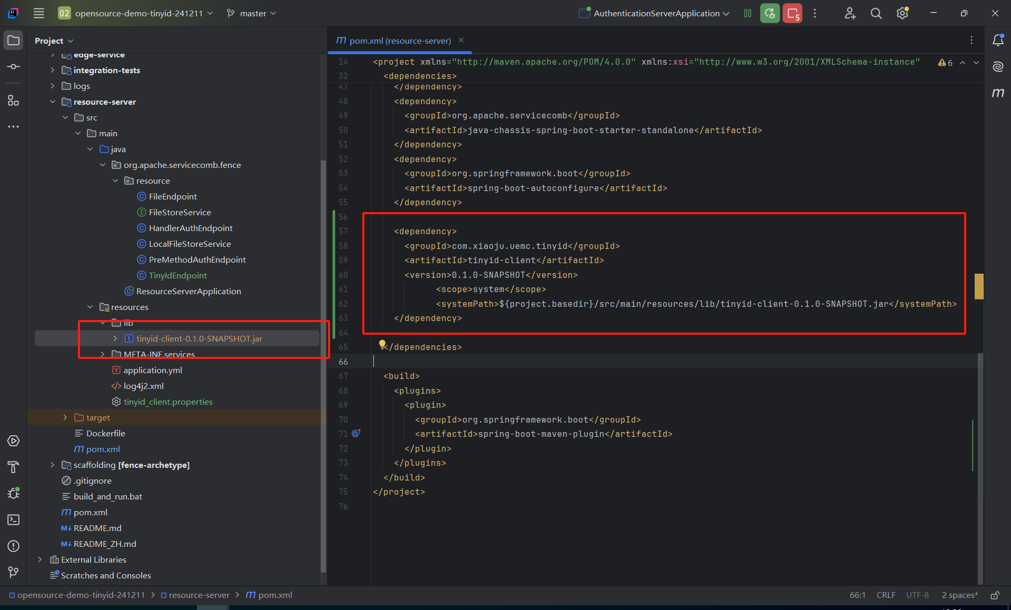Open the Structure tool window icon
Screen dimensions: 1011x610
[x=14, y=100]
